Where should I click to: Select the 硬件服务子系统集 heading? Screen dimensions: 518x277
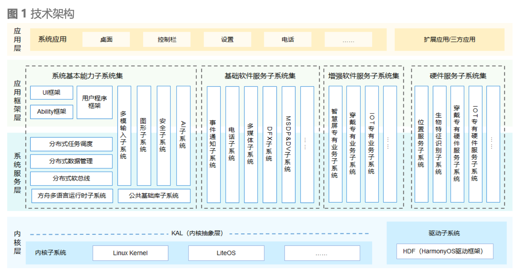point(458,76)
